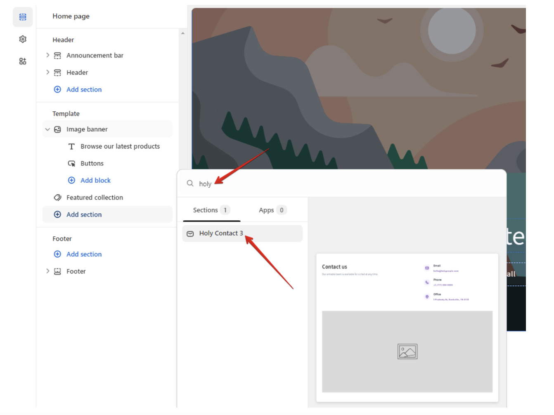Switch to the Sections tab

211,210
